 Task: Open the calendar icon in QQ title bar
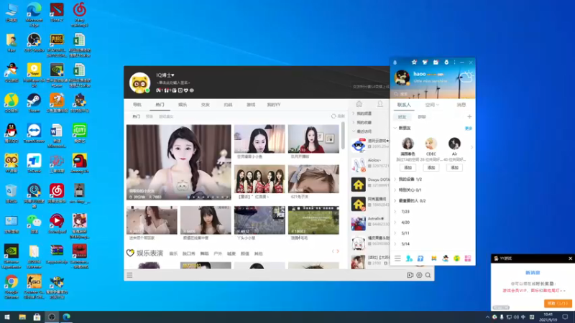point(436,62)
